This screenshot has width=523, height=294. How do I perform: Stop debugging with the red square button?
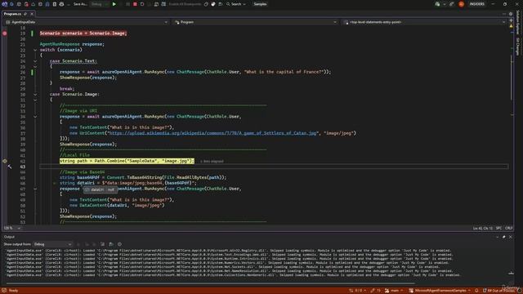pos(135,4)
